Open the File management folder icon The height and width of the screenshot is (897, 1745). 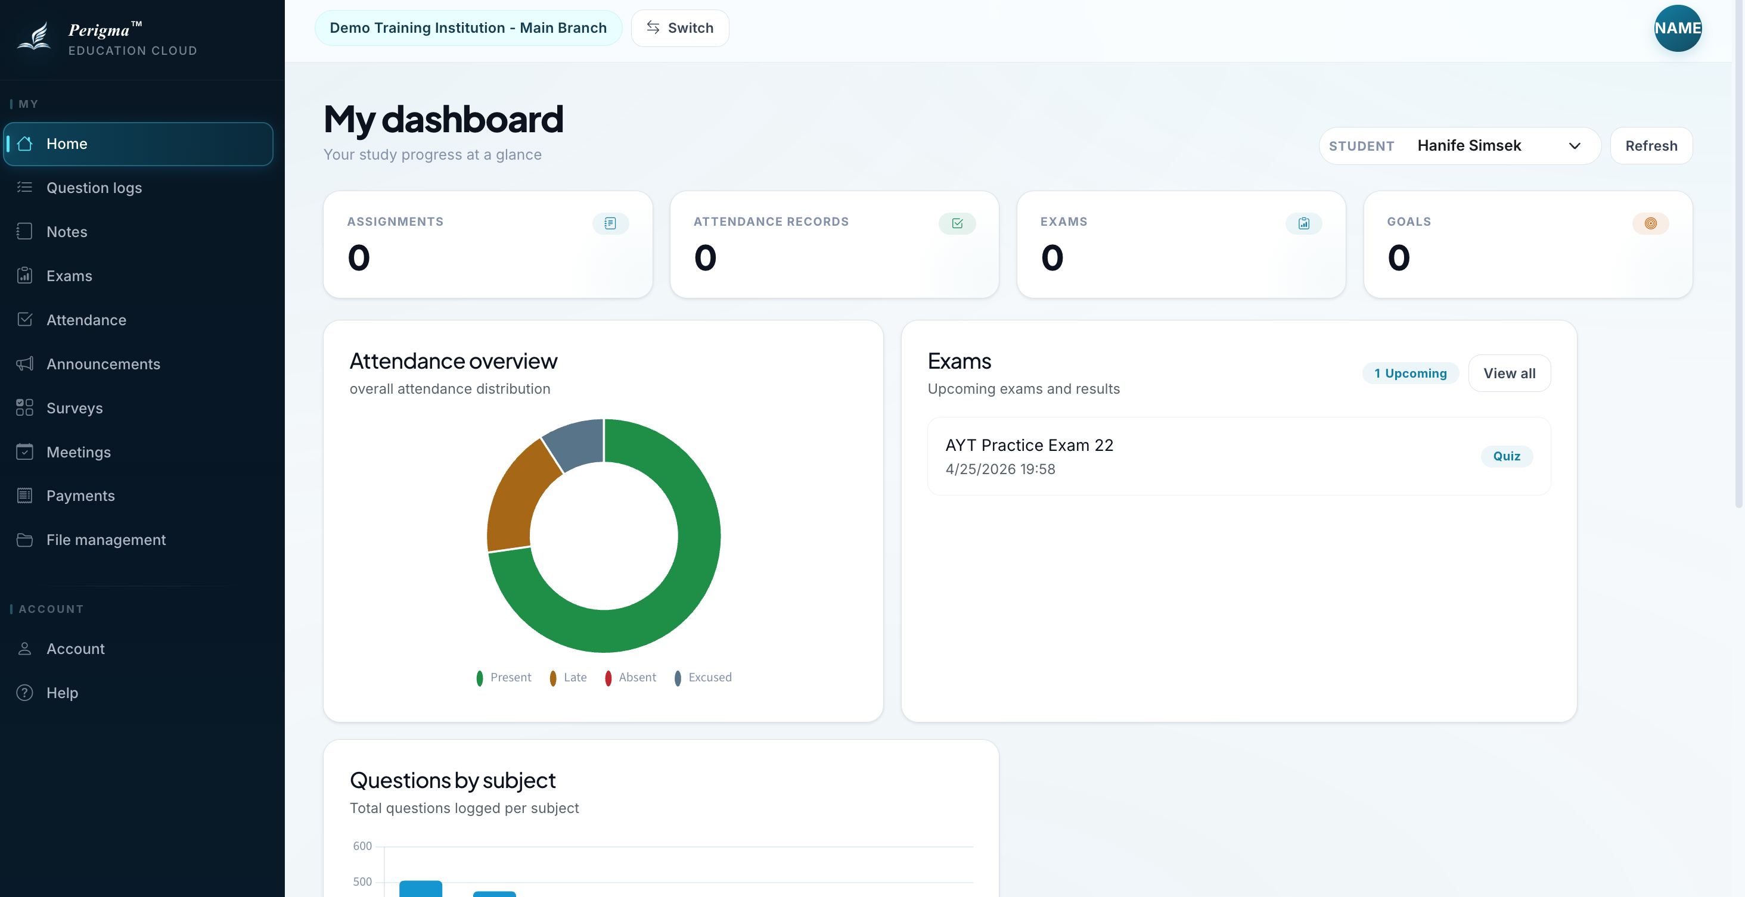24,540
